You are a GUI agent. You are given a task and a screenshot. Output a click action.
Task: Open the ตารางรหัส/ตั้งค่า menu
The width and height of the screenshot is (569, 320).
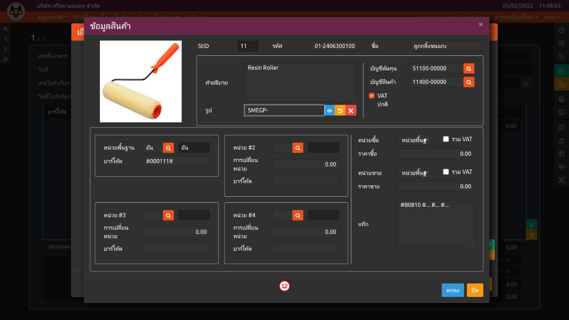516,17
